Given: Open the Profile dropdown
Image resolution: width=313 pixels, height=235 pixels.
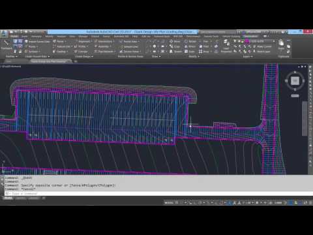Looking at the screenshot, I should (x=82, y=46).
